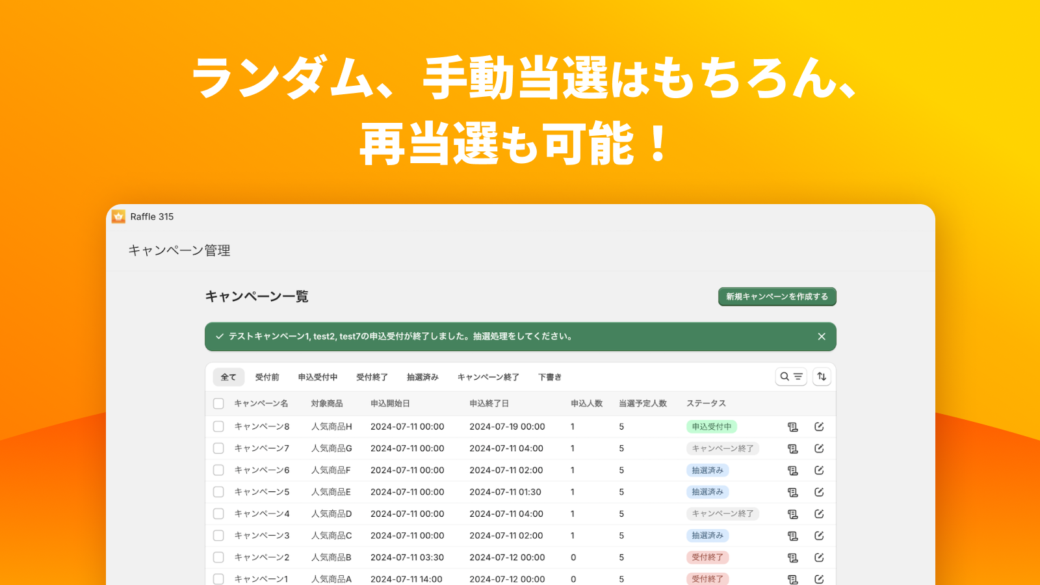
Task: Open applicant list icon for キャンペーン5
Action: tap(792, 492)
